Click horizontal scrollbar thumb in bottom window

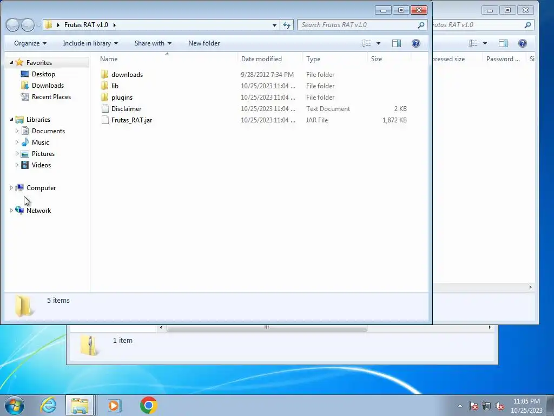(267, 328)
